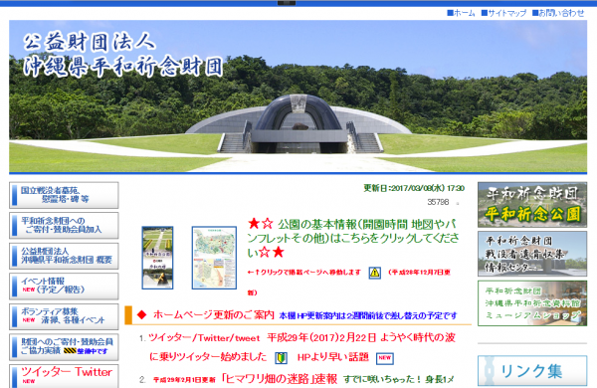Open the リンク集 button
Image resolution: width=597 pixels, height=388 pixels.
tap(532, 371)
